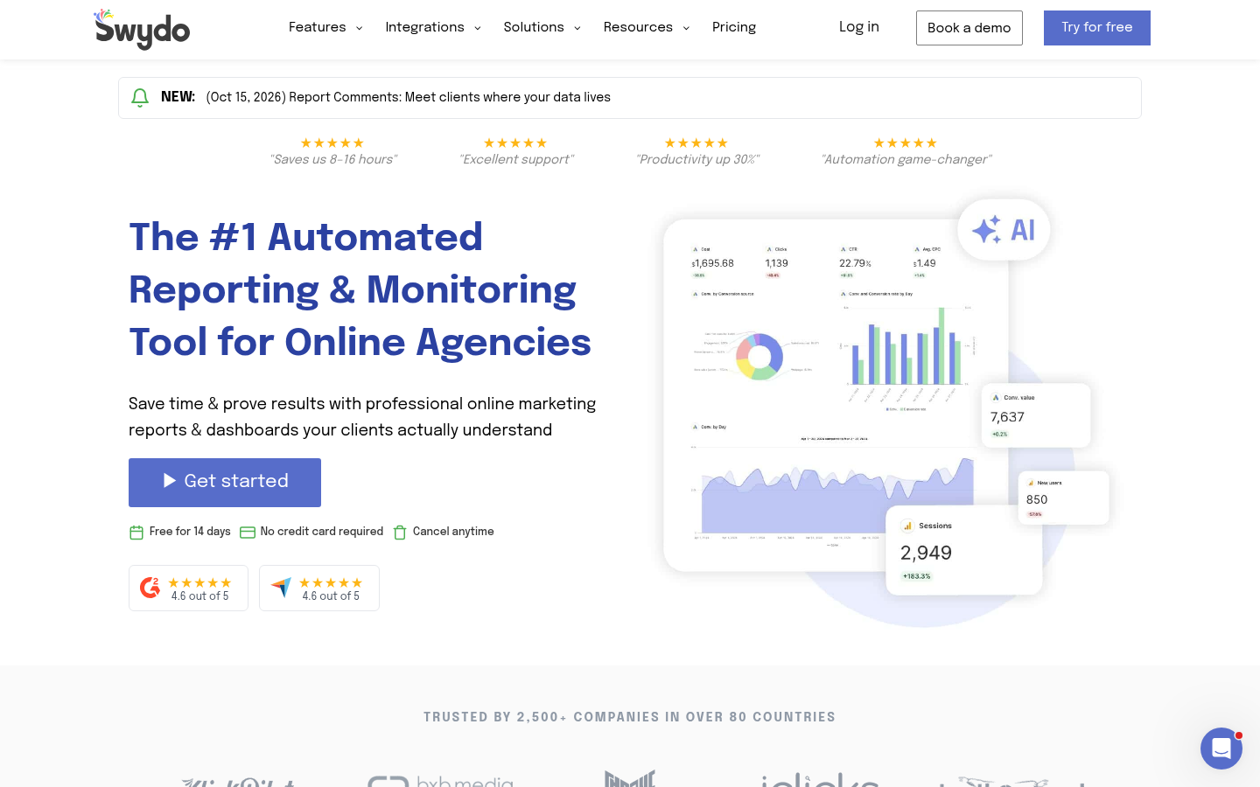Expand the Resources dropdown menu
Screen dimensions: 1260x787
tap(647, 27)
